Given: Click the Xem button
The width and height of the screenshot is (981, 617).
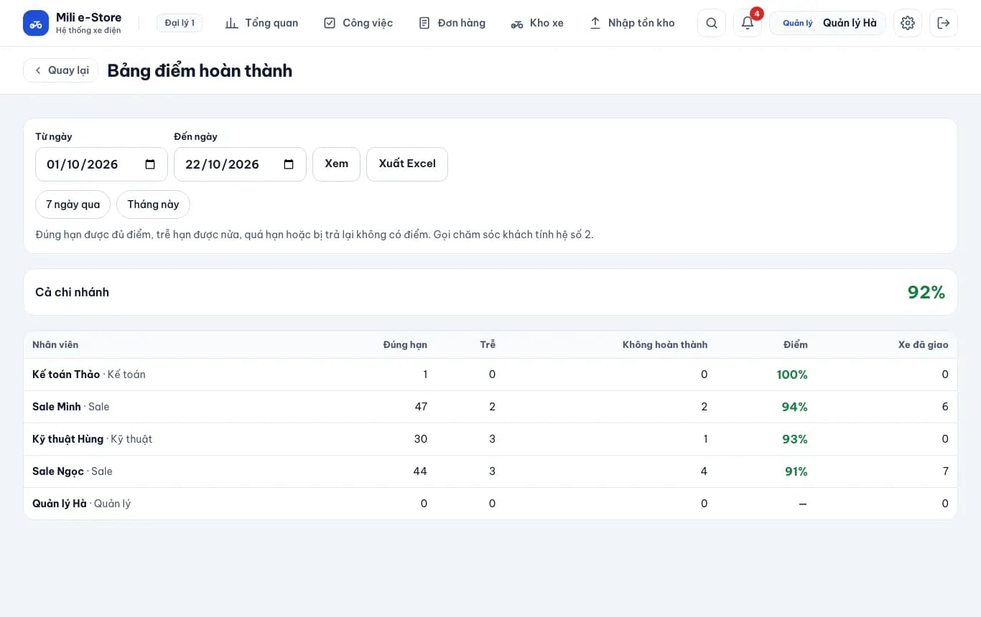Looking at the screenshot, I should click(x=336, y=164).
